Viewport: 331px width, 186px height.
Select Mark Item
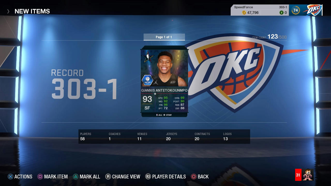52,177
